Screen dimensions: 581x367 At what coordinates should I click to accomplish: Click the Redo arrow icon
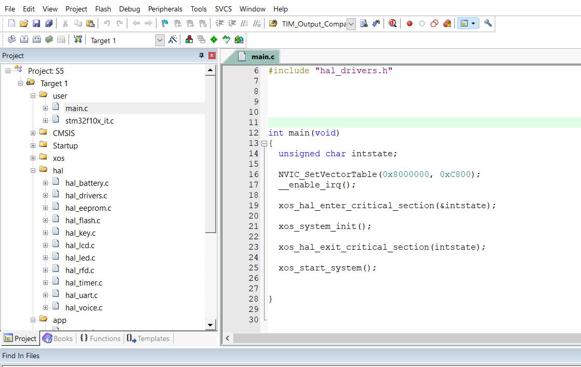pyautogui.click(x=120, y=24)
